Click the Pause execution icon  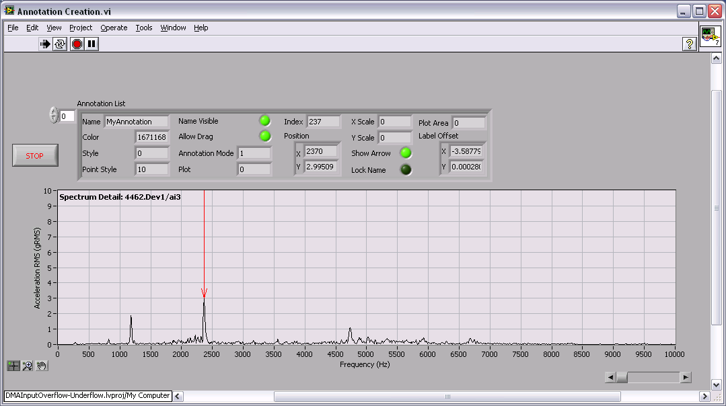pos(92,44)
